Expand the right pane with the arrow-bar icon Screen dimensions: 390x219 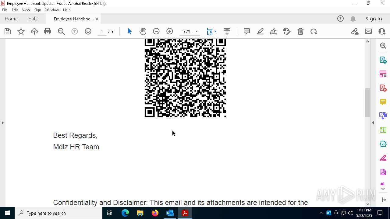[384, 200]
